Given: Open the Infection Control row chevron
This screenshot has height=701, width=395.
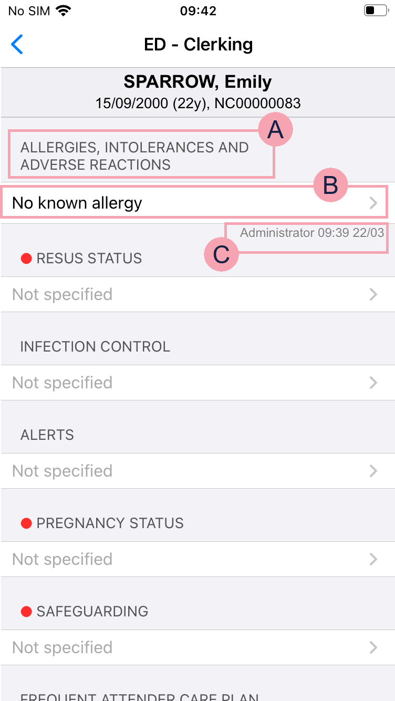Looking at the screenshot, I should click(373, 383).
